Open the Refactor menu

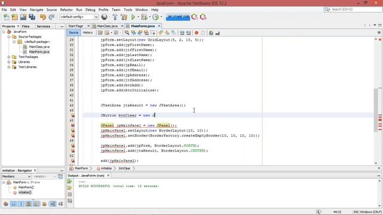coord(66,10)
